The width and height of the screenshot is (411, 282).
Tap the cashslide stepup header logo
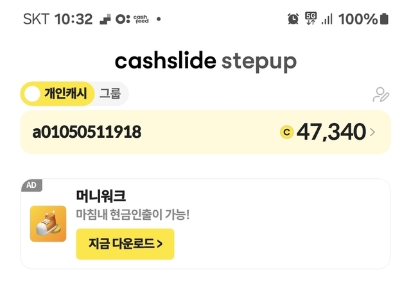205,61
